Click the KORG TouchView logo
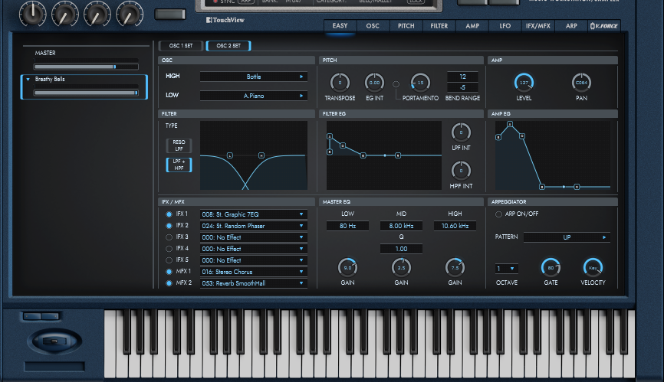The height and width of the screenshot is (382, 664). coord(225,20)
